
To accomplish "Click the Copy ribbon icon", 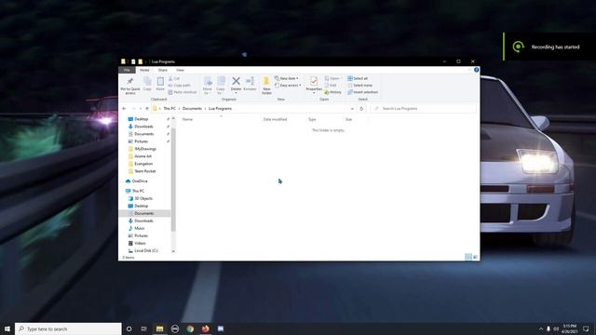I will click(x=147, y=81).
